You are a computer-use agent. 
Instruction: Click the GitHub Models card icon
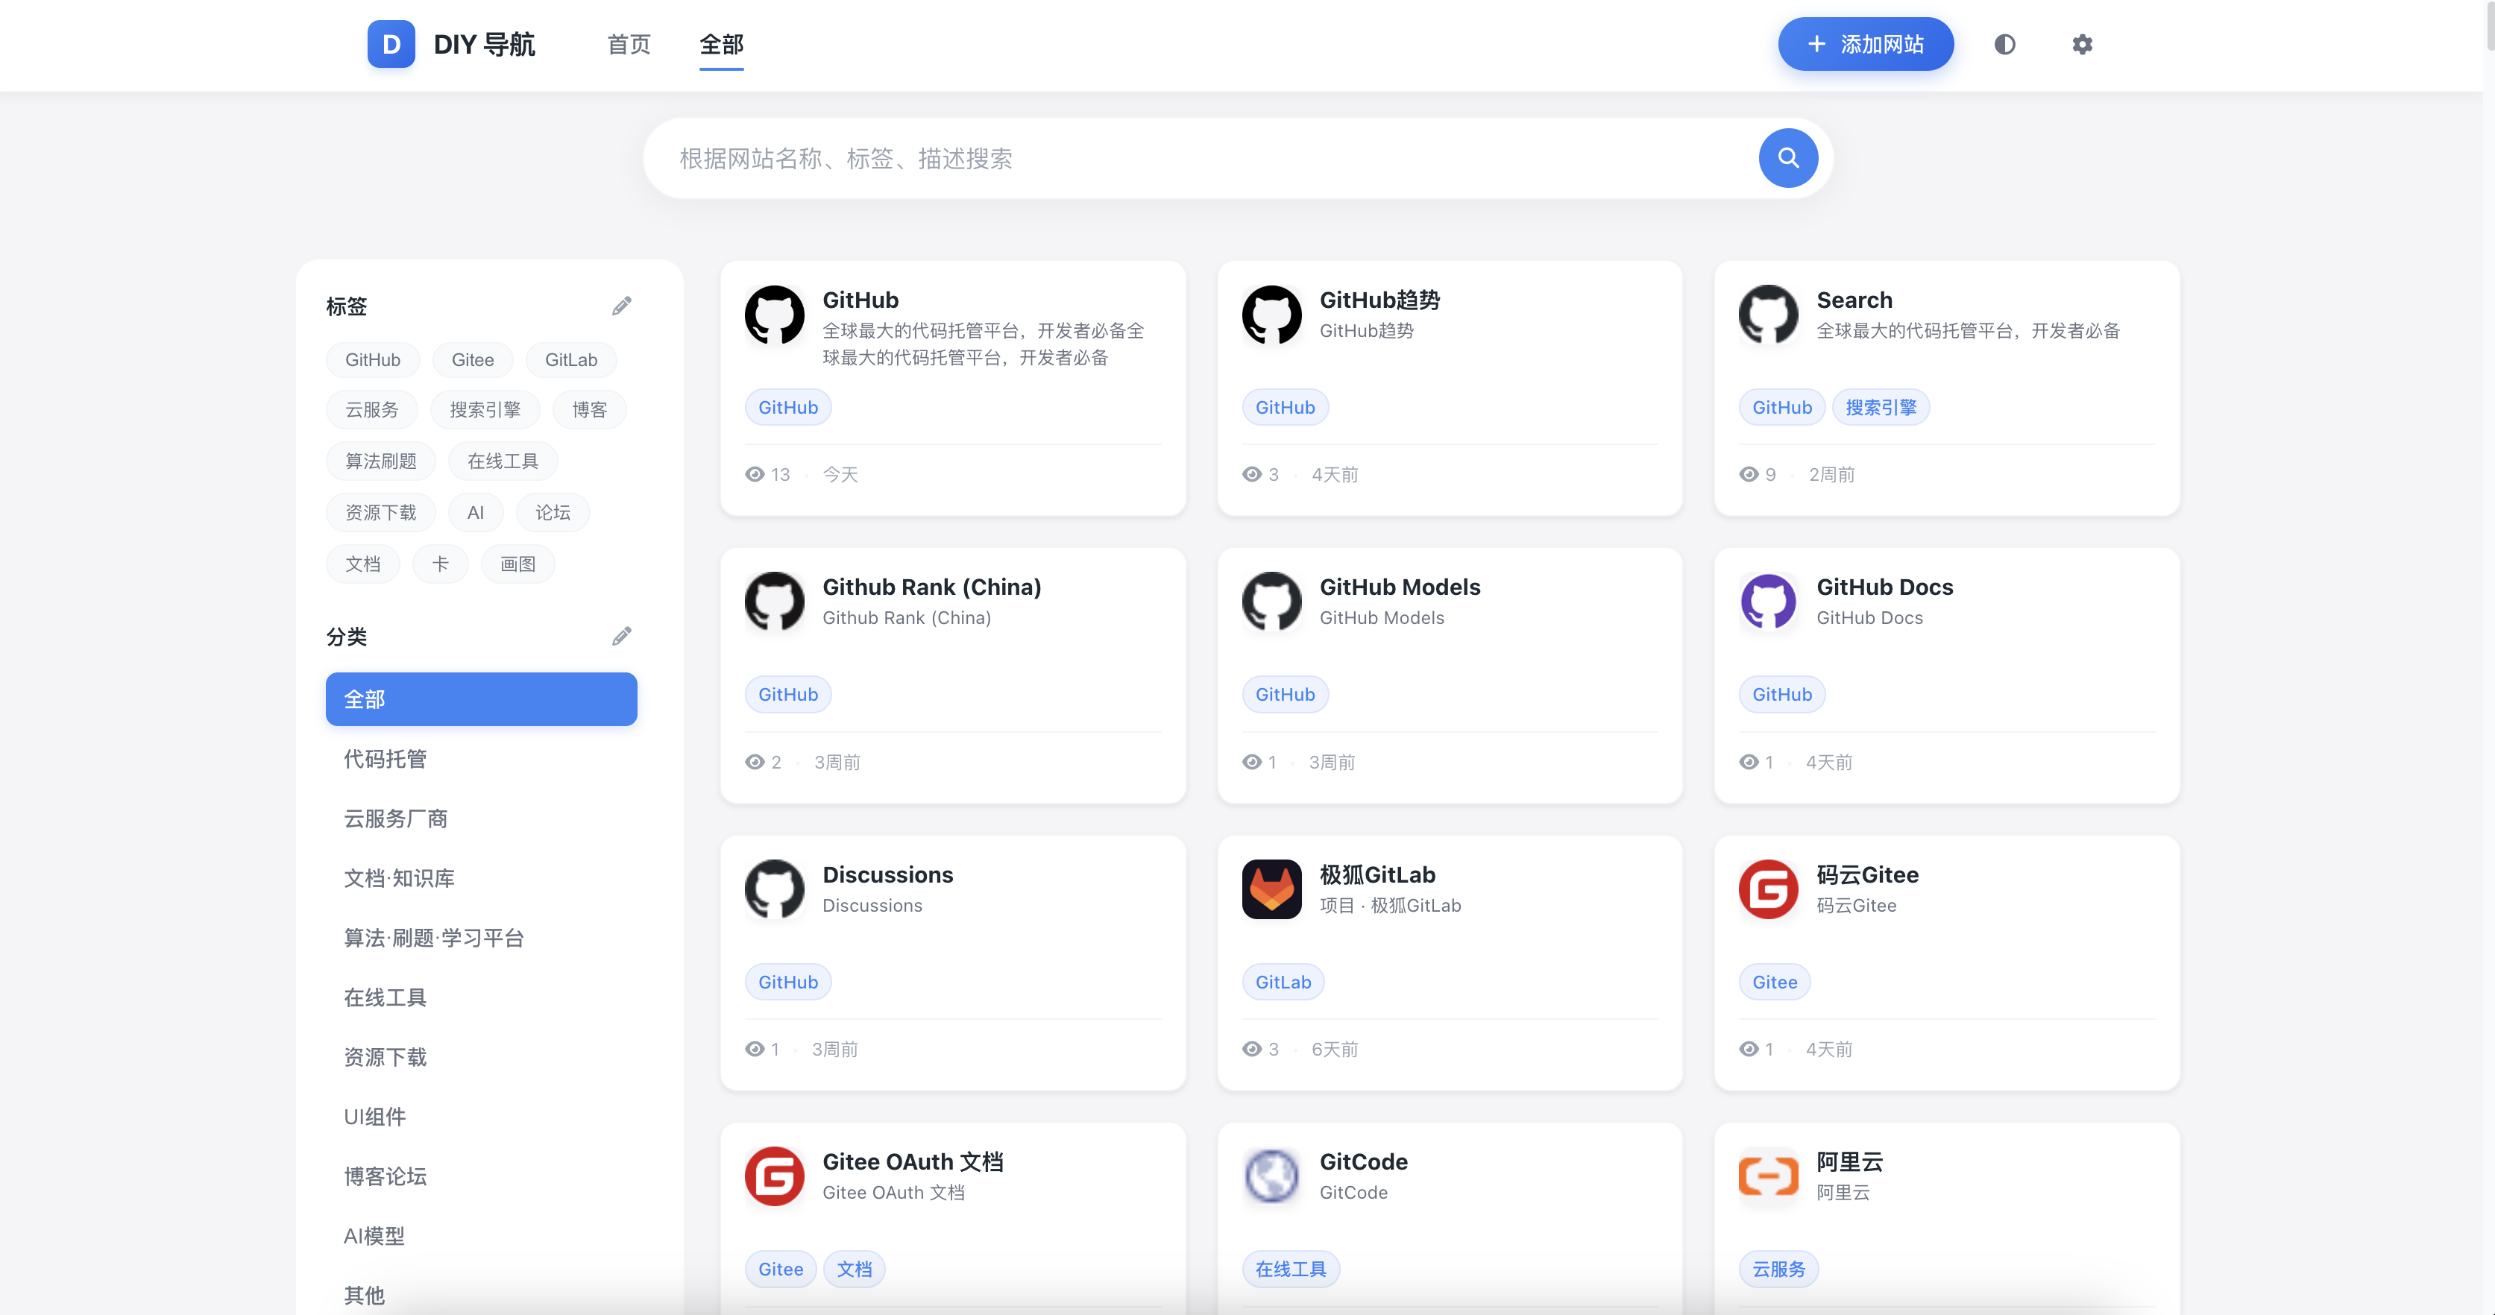coord(1271,602)
